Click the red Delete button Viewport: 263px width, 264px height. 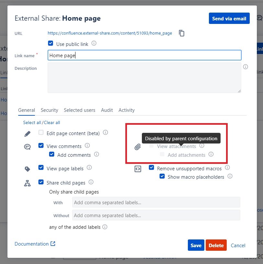tap(216, 245)
